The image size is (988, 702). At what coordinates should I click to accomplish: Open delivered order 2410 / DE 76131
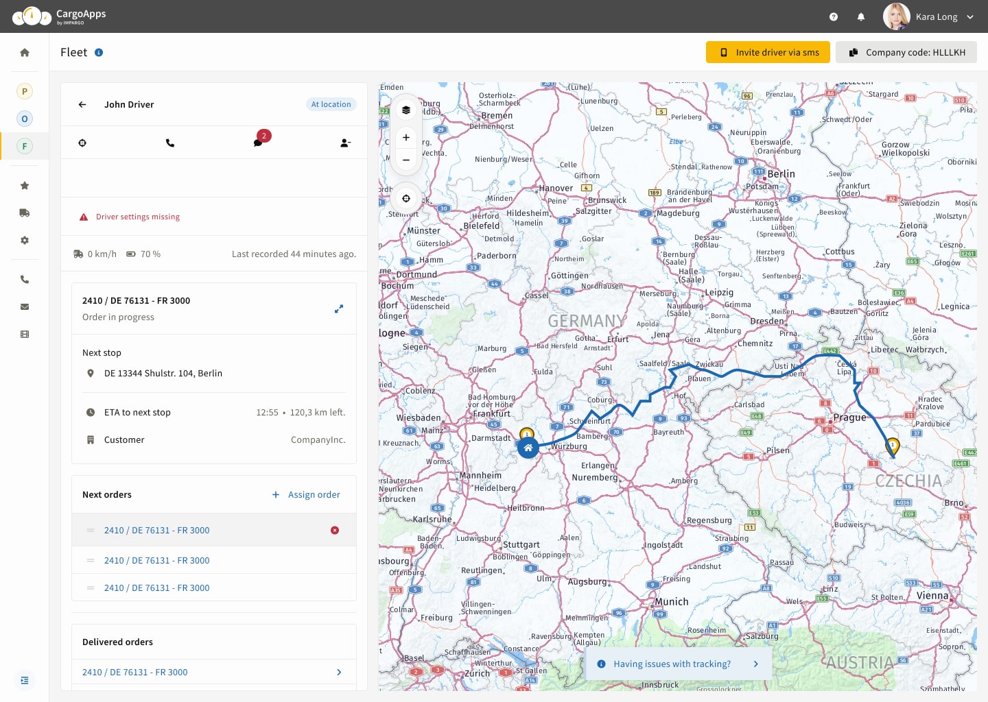[135, 673]
